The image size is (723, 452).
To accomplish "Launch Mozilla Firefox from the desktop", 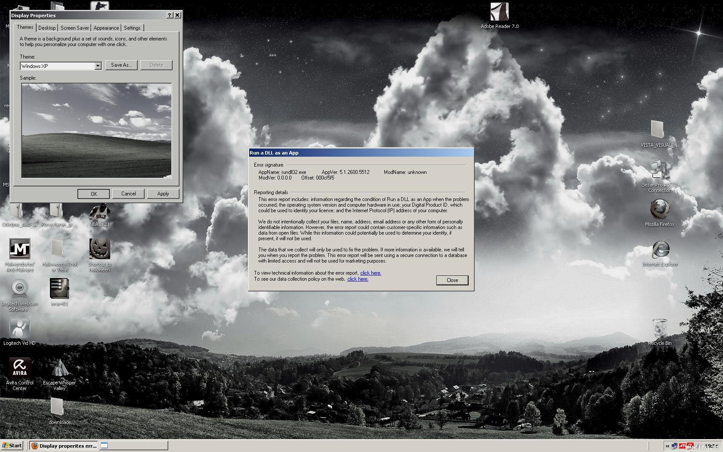I will 659,213.
